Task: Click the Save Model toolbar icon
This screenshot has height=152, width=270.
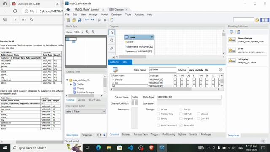Action: tap(80, 20)
